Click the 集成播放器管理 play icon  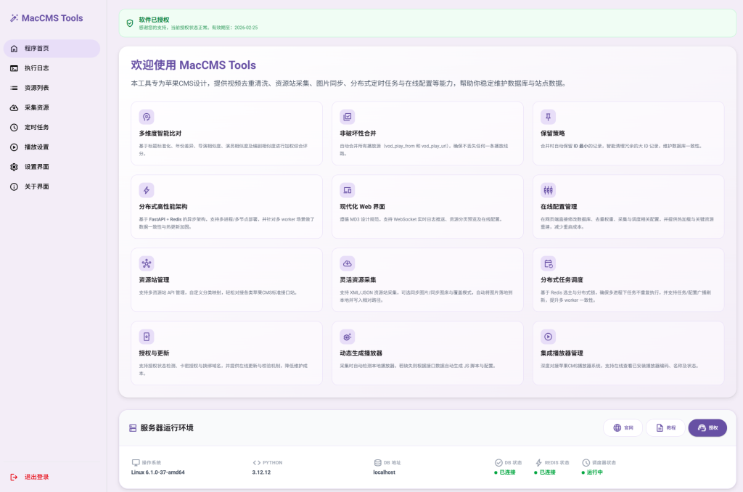click(549, 337)
